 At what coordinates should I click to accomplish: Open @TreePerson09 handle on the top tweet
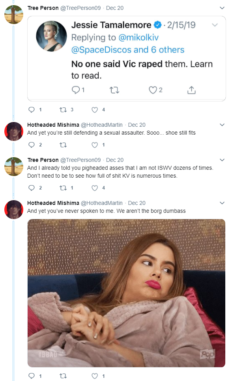point(80,8)
